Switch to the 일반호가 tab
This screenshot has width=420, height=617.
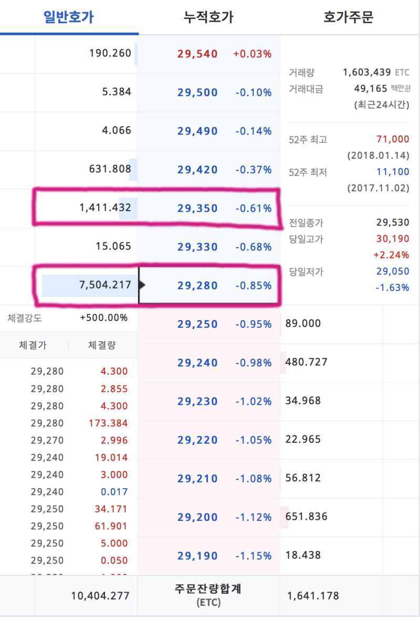[69, 17]
